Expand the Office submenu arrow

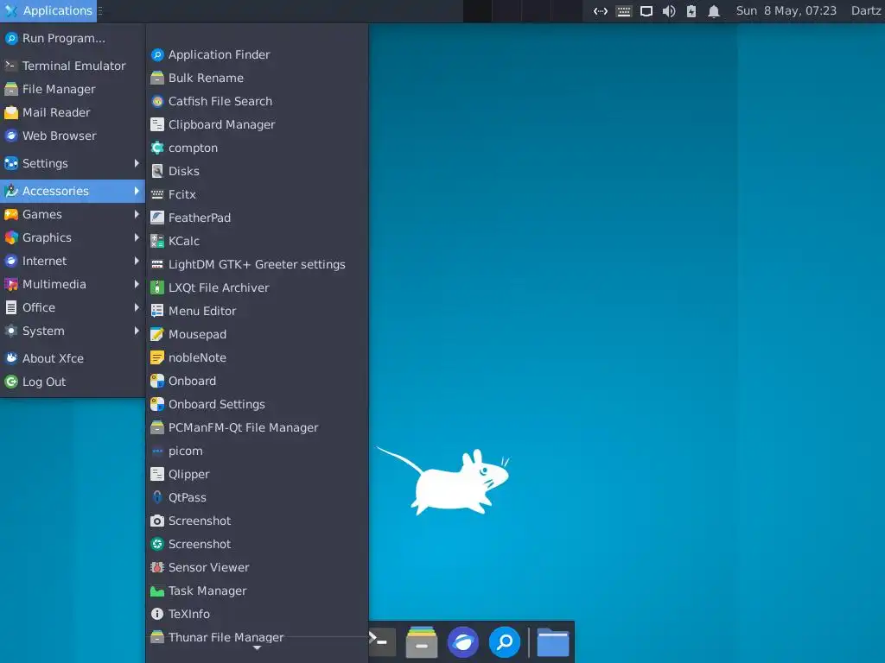coord(136,307)
